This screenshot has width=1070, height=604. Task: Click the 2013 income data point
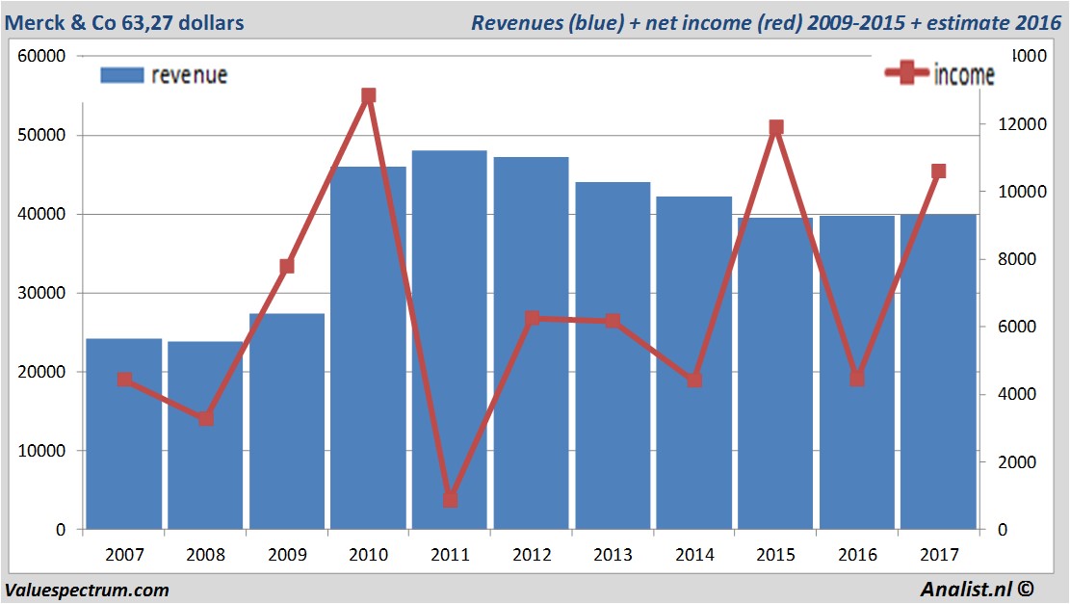coord(613,321)
